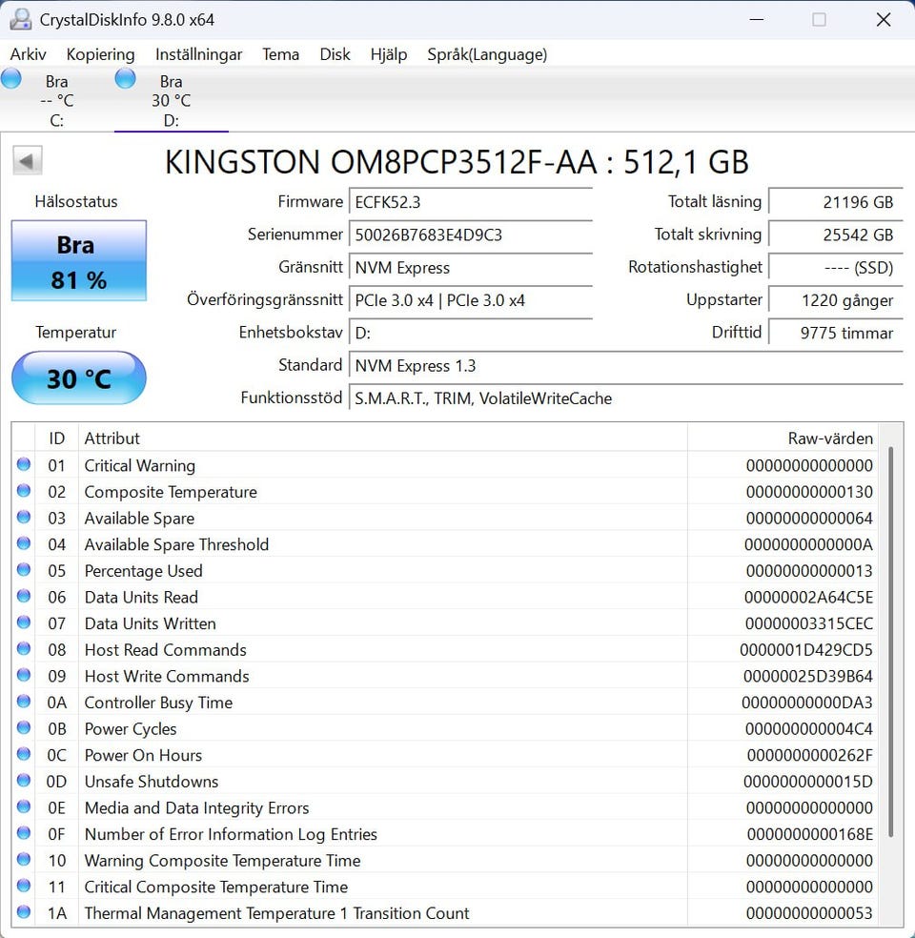Open the Språk(Language) menu
Viewport: 915px width, 938px height.
point(487,54)
